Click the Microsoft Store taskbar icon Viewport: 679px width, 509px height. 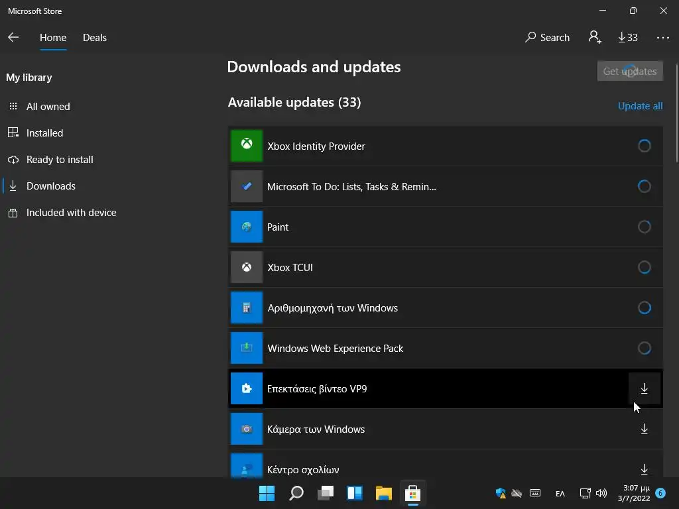(412, 493)
